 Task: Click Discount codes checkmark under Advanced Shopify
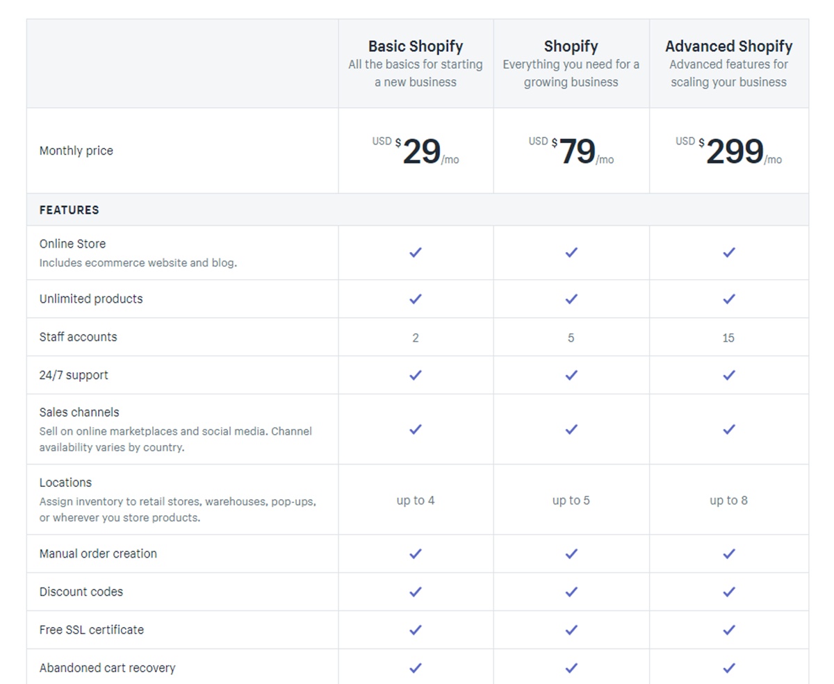pyautogui.click(x=729, y=592)
